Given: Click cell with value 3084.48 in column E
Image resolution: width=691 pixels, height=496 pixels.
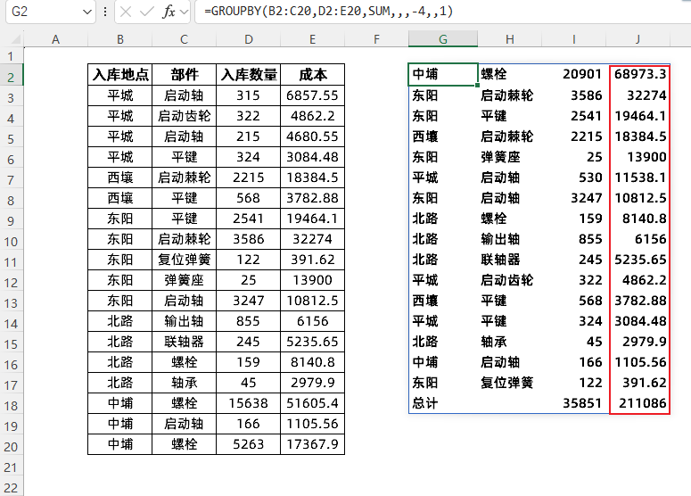Looking at the screenshot, I should tap(312, 157).
